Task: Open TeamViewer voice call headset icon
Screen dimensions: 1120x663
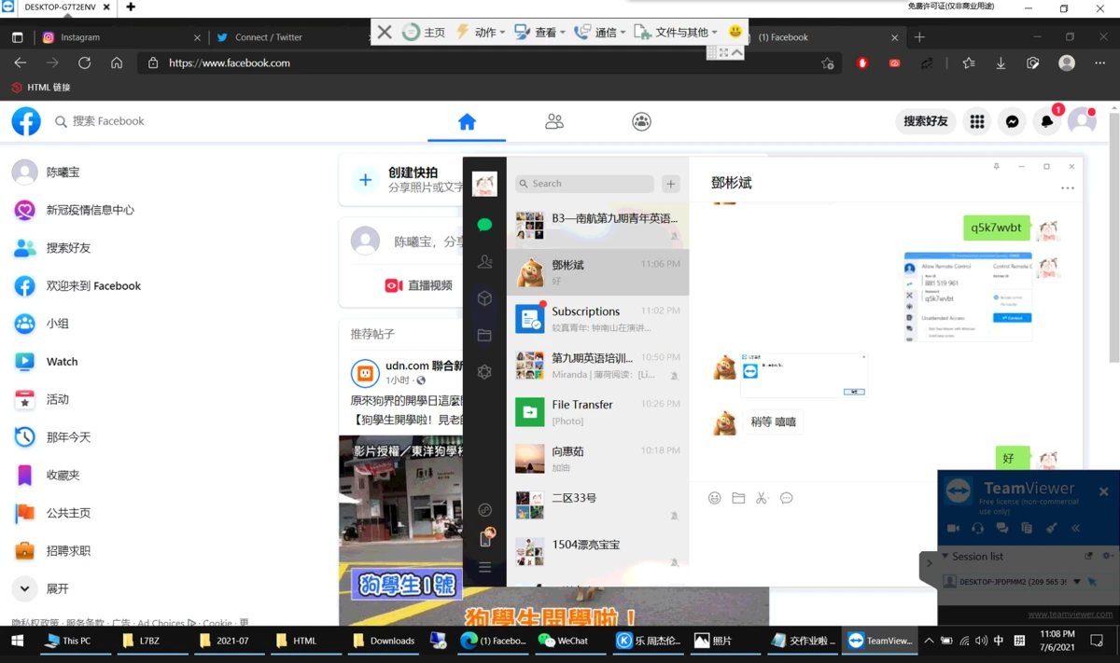Action: point(977,528)
